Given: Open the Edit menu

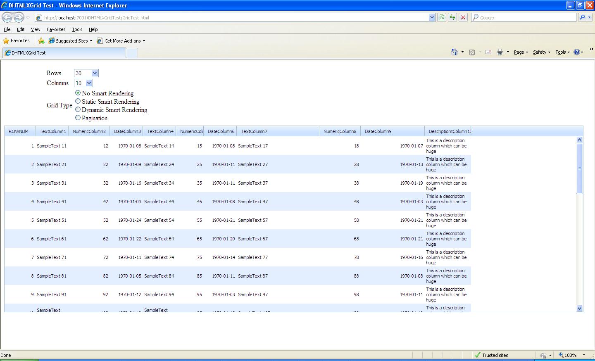Looking at the screenshot, I should (21, 29).
